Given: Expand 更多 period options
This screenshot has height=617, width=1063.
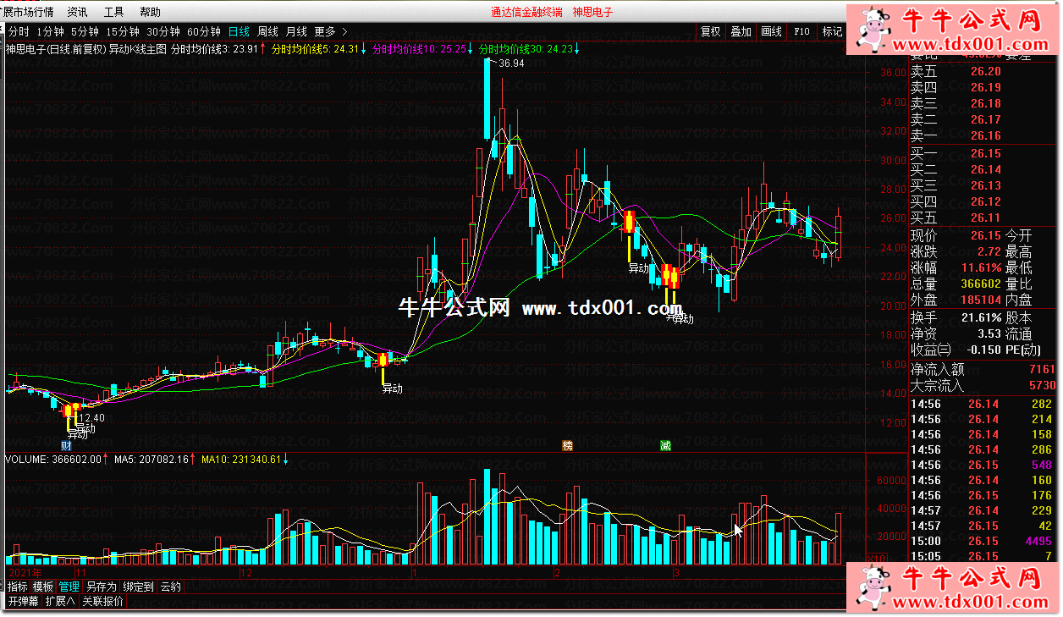Looking at the screenshot, I should [330, 31].
